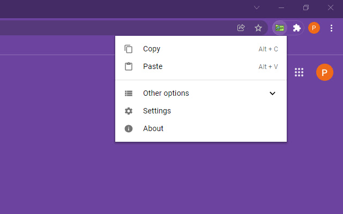The image size is (343, 214).
Task: Close the browser window
Action: coord(331,7)
